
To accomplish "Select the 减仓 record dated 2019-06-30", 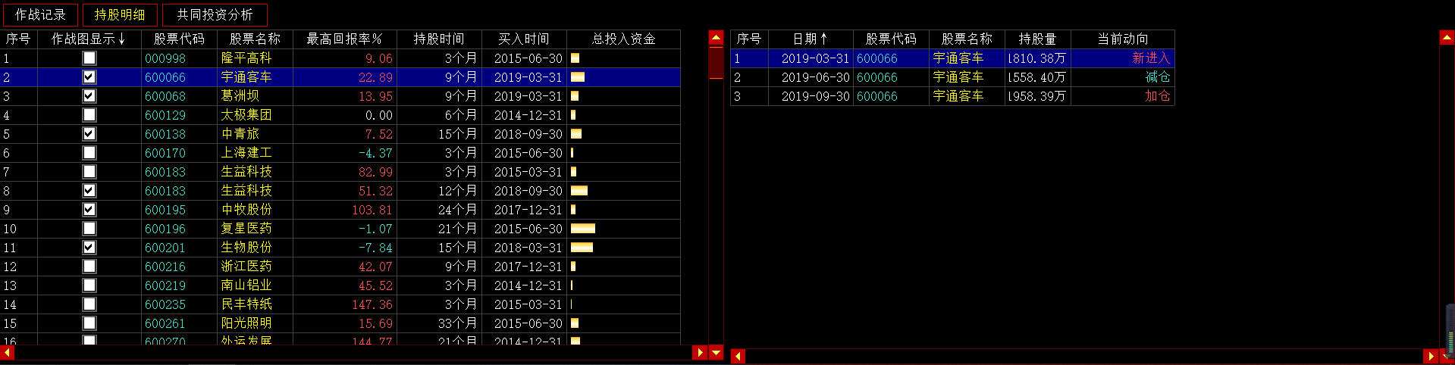I will [x=952, y=77].
